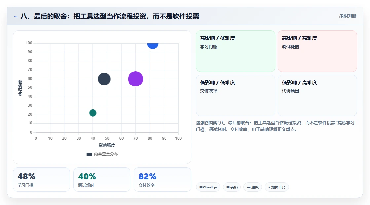Click the 数据卡片 tag pill
Image resolution: width=370 pixels, height=205 pixels.
click(277, 187)
